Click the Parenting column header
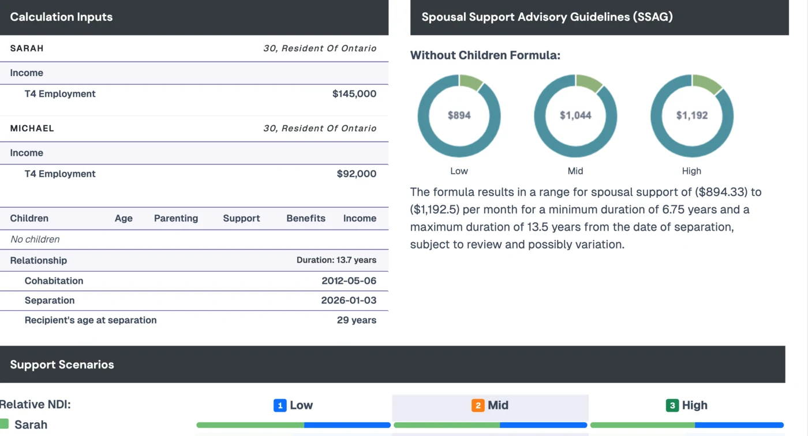808x436 pixels. coord(176,219)
